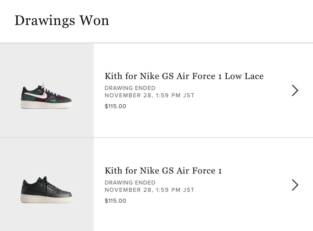This screenshot has height=231, width=313.
Task: Click the $115.00 price under the Low Lace drawing
Action: click(115, 106)
